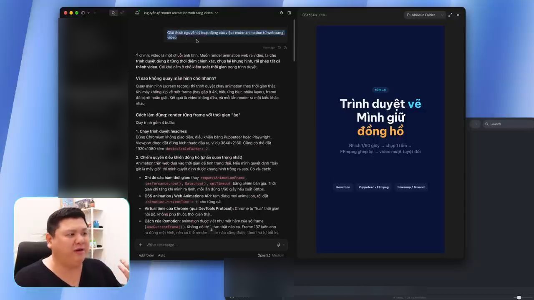Click the animation.currentTime = t code

click(172, 202)
